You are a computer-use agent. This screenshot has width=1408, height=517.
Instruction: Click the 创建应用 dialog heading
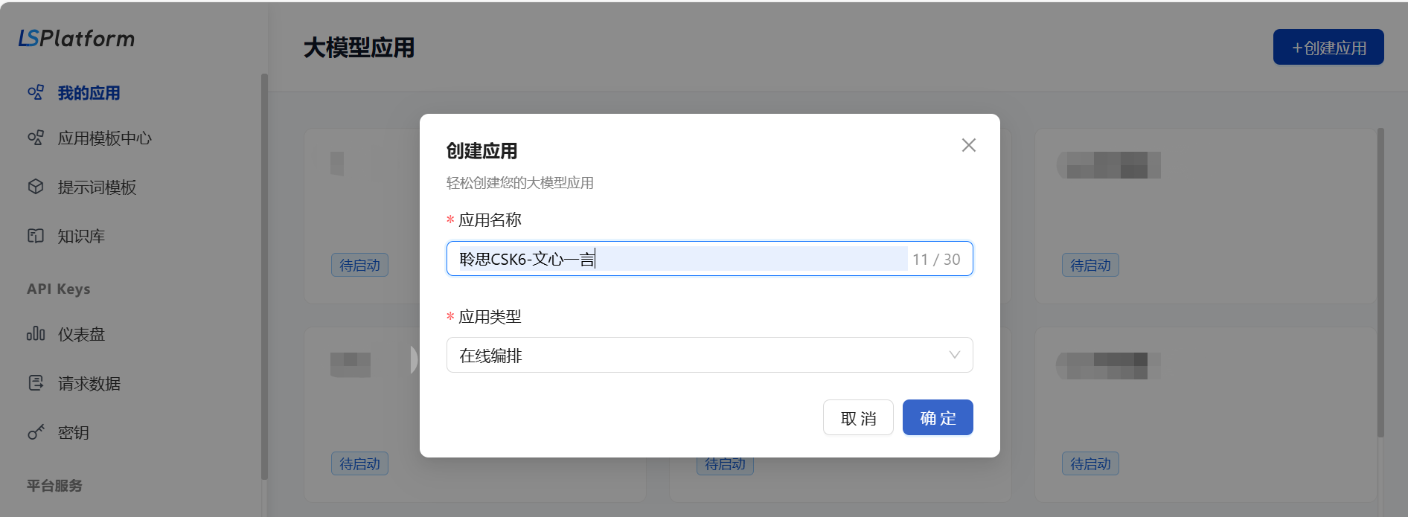[481, 151]
